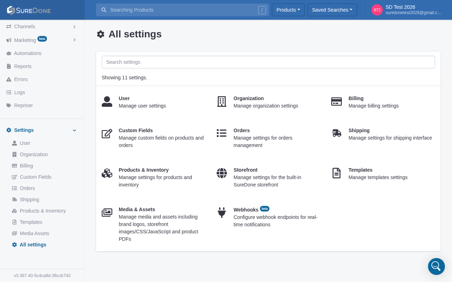
Task: Focus the Search settings input field
Action: coord(268,62)
